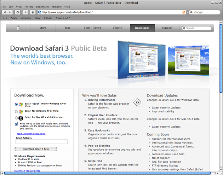Click the NTLM support list item
Viewport: 223px width, 175px height.
(161, 158)
